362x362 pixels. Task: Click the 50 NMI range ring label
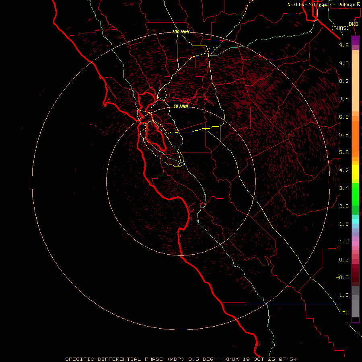pyautogui.click(x=181, y=106)
